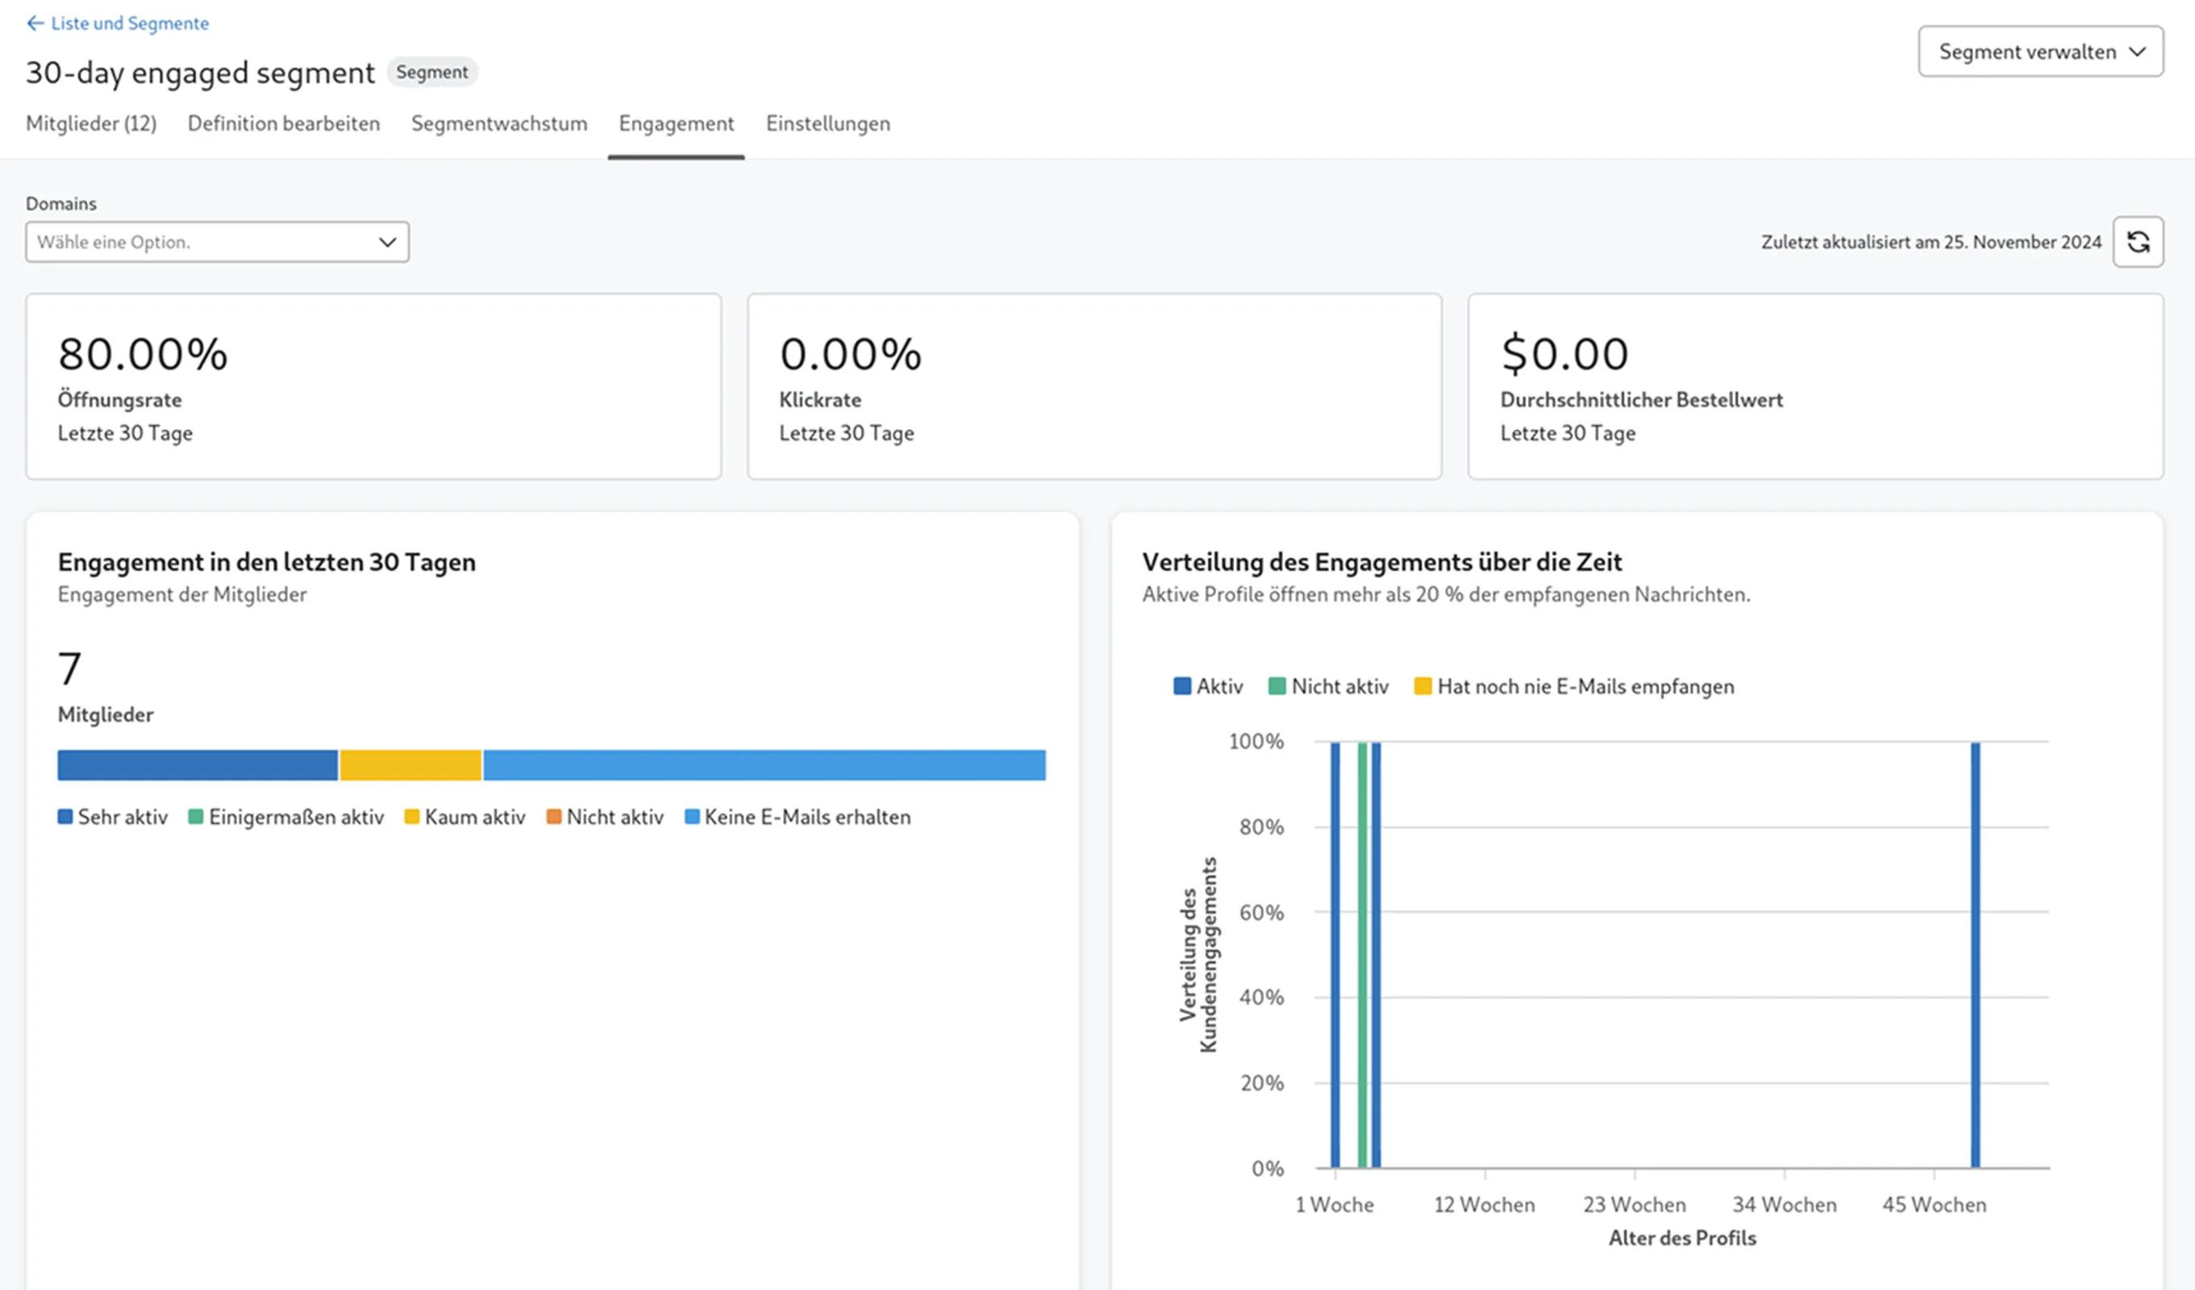The height and width of the screenshot is (1290, 2195).
Task: Click Keine E-Mails erhalten legend marker
Action: pos(692,817)
